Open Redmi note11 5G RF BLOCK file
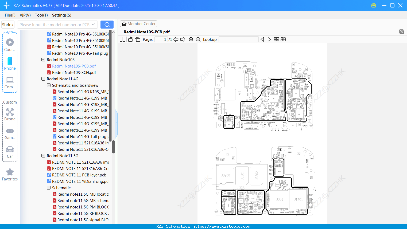The width and height of the screenshot is (407, 229). tap(80, 213)
